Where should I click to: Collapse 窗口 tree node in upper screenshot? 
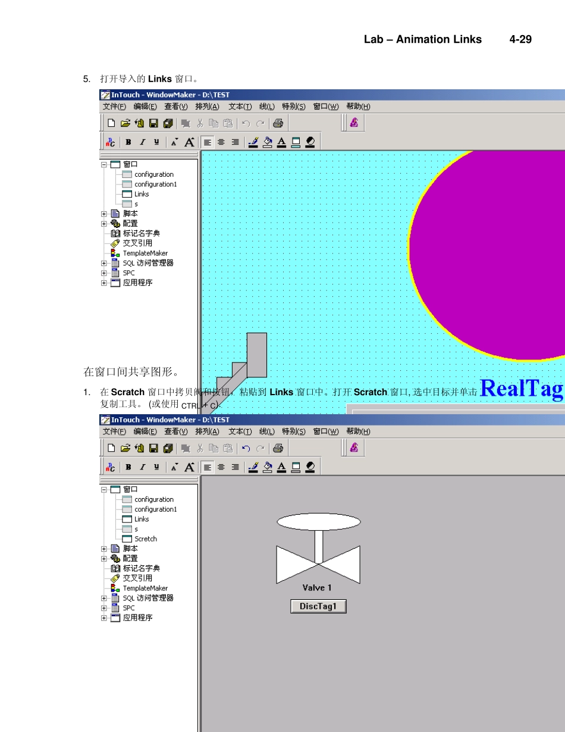click(104, 164)
